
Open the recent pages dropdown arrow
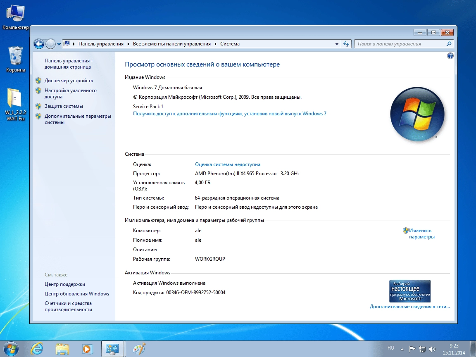[59, 44]
